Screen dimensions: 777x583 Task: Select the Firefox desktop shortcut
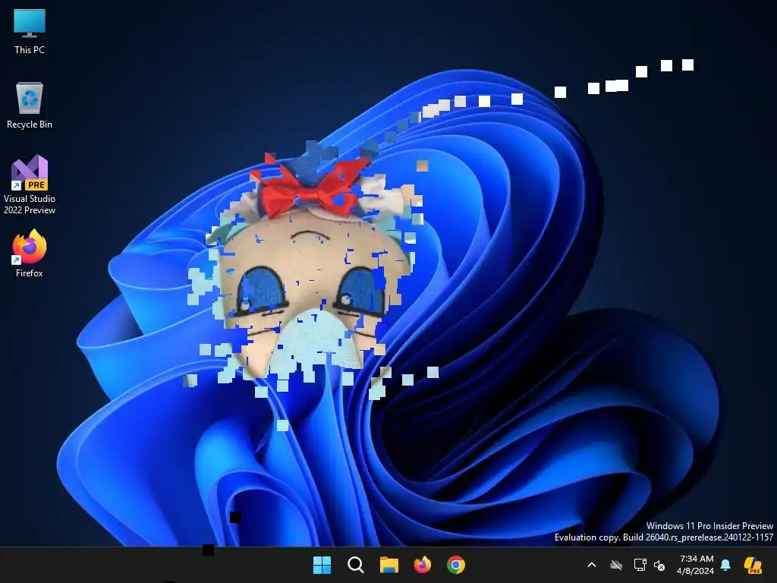point(30,254)
